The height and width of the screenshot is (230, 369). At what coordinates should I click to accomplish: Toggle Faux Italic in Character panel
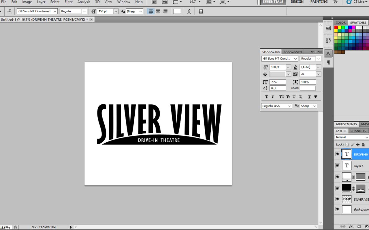(x=273, y=97)
